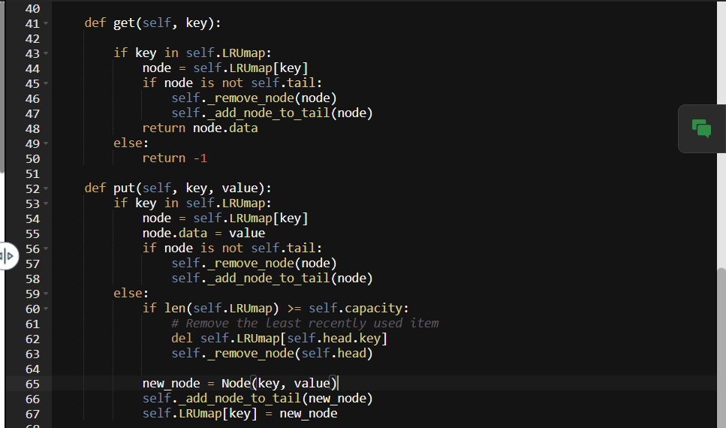
Task: Collapse fold arrow at line 41
Action: pyautogui.click(x=46, y=23)
